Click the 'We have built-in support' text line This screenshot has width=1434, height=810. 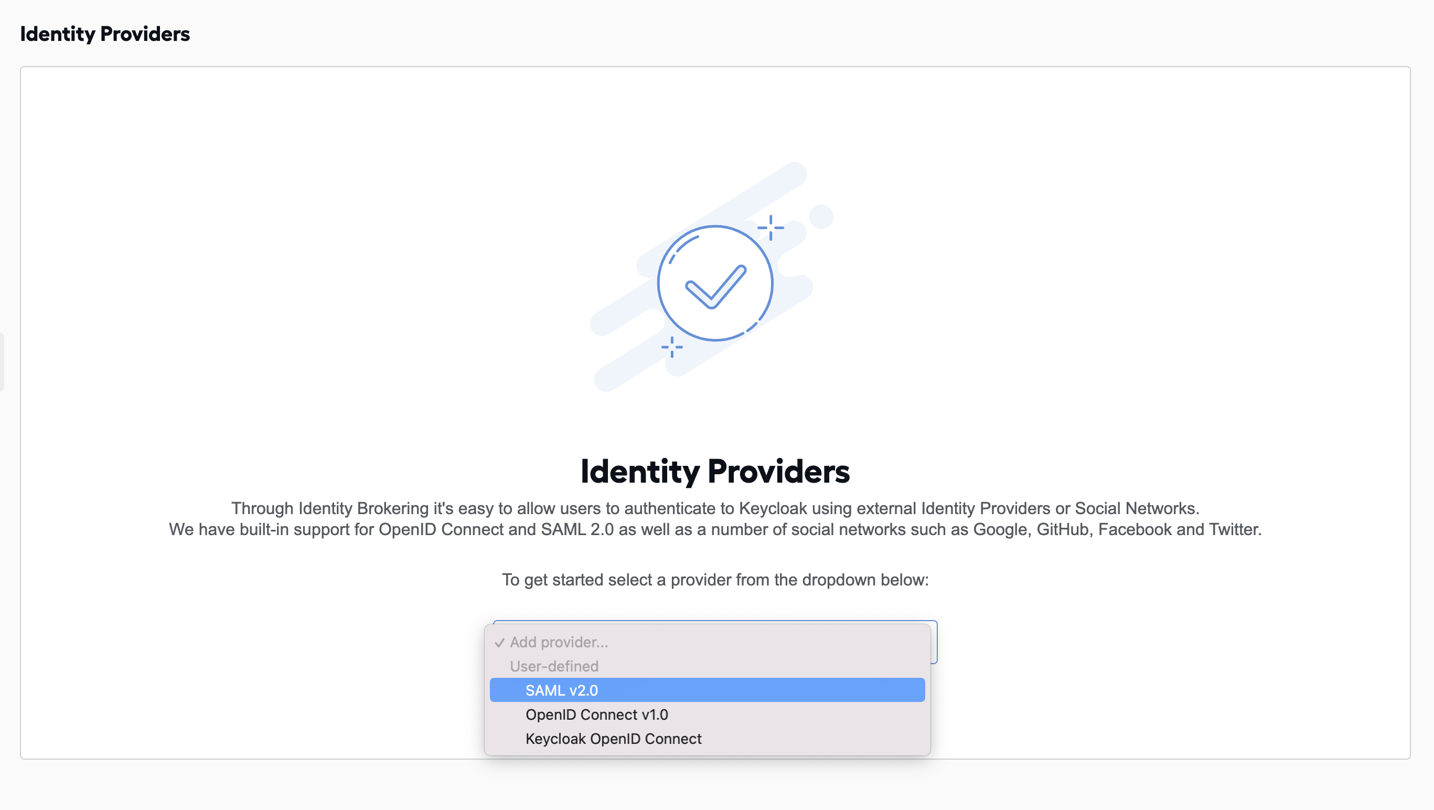[x=715, y=529]
